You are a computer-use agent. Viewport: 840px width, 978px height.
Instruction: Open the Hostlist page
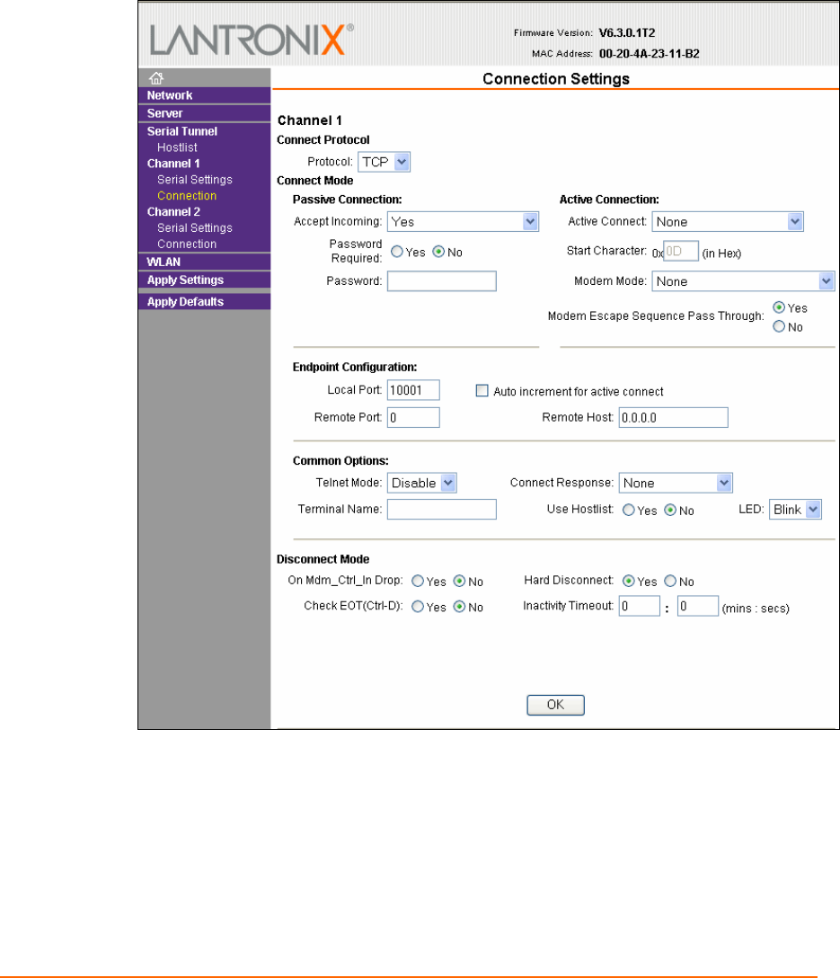(177, 147)
